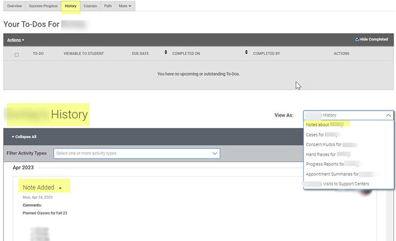Open the Actions dropdown menu
Screen dimensions: 396x241
(x=15, y=40)
